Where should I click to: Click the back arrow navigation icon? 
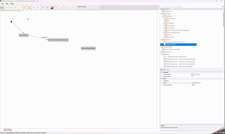coord(11,8)
